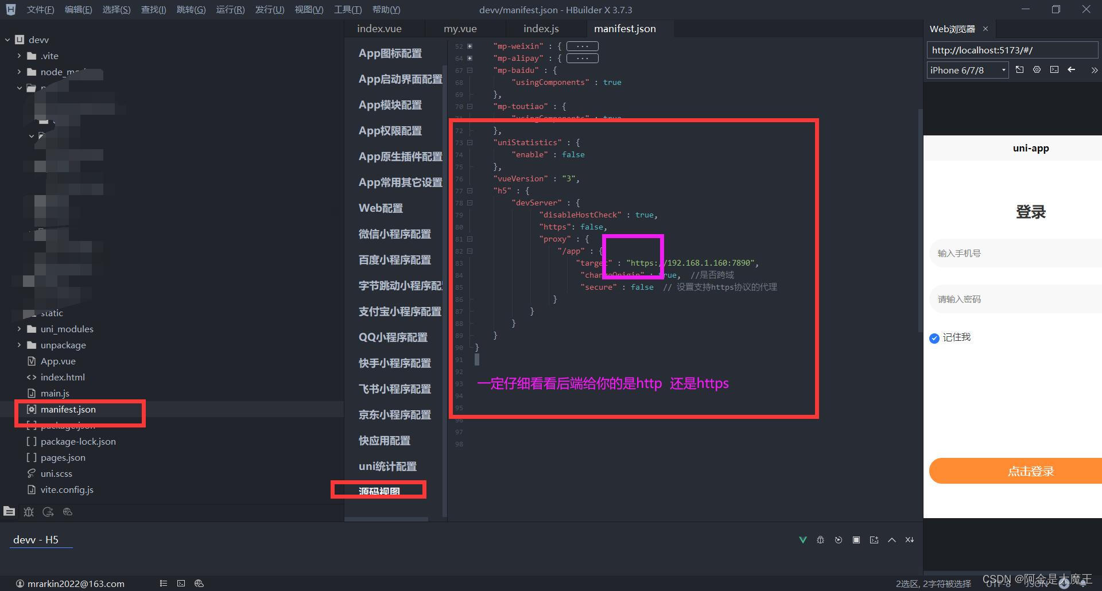Expand the ellipsis badge of mp-weixin
The image size is (1102, 591).
point(582,46)
